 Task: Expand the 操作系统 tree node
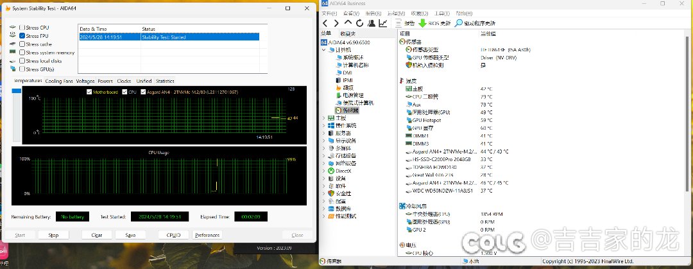click(324, 126)
